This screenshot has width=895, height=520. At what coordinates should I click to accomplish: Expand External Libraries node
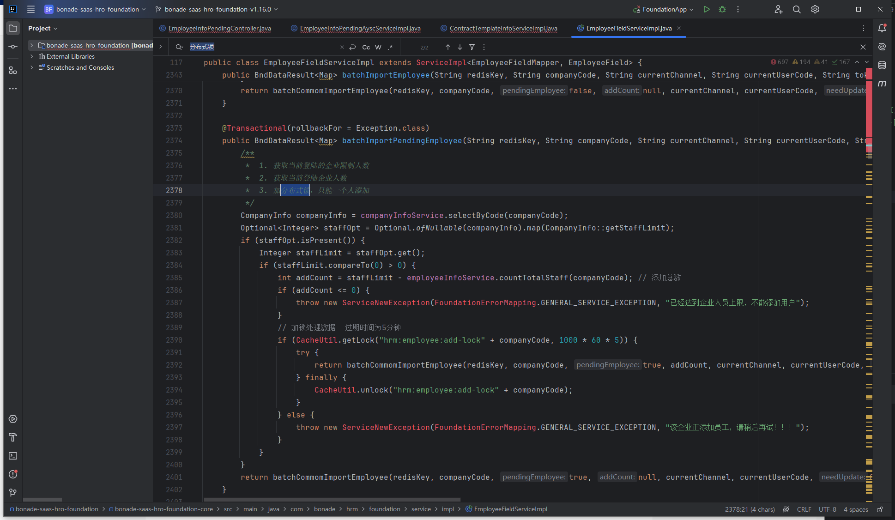(31, 56)
